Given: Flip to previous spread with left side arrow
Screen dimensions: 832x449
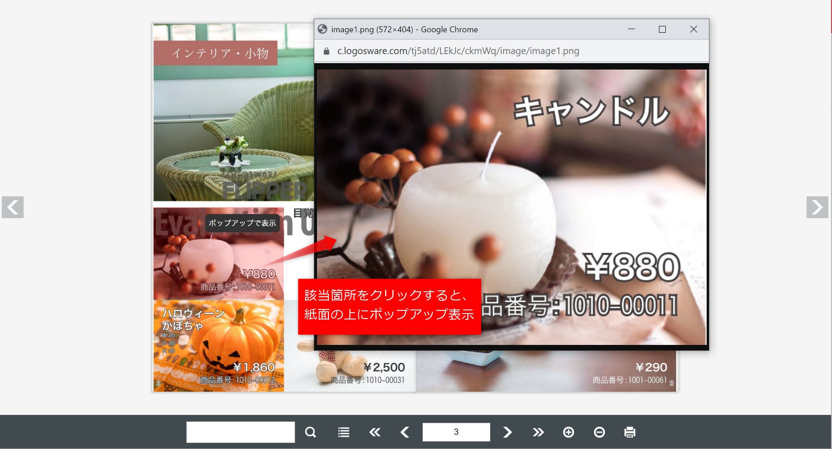Looking at the screenshot, I should point(13,207).
